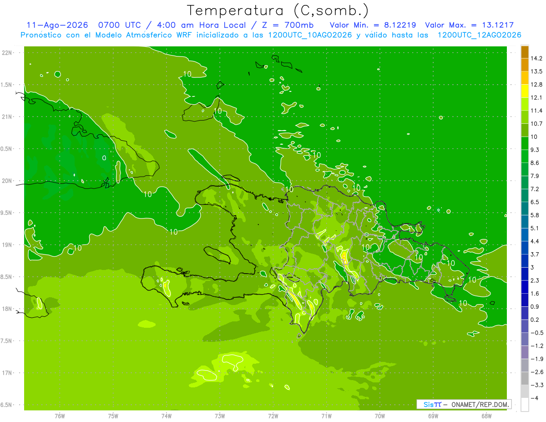Image resolution: width=546 pixels, height=422 pixels.
Task: Select the '11-Ago-2026' date text
Action: [57, 25]
